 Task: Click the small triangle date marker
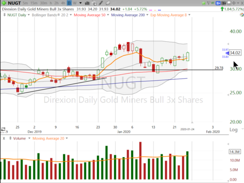192,122
